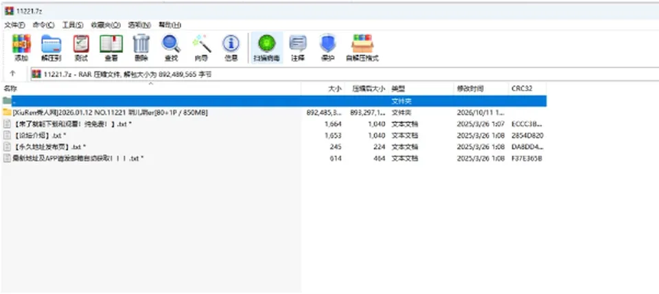Open the File (文件) menu
Image resolution: width=659 pixels, height=294 pixels.
[x=14, y=25]
